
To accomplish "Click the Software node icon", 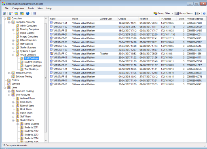I will pyautogui.click(x=9, y=84).
